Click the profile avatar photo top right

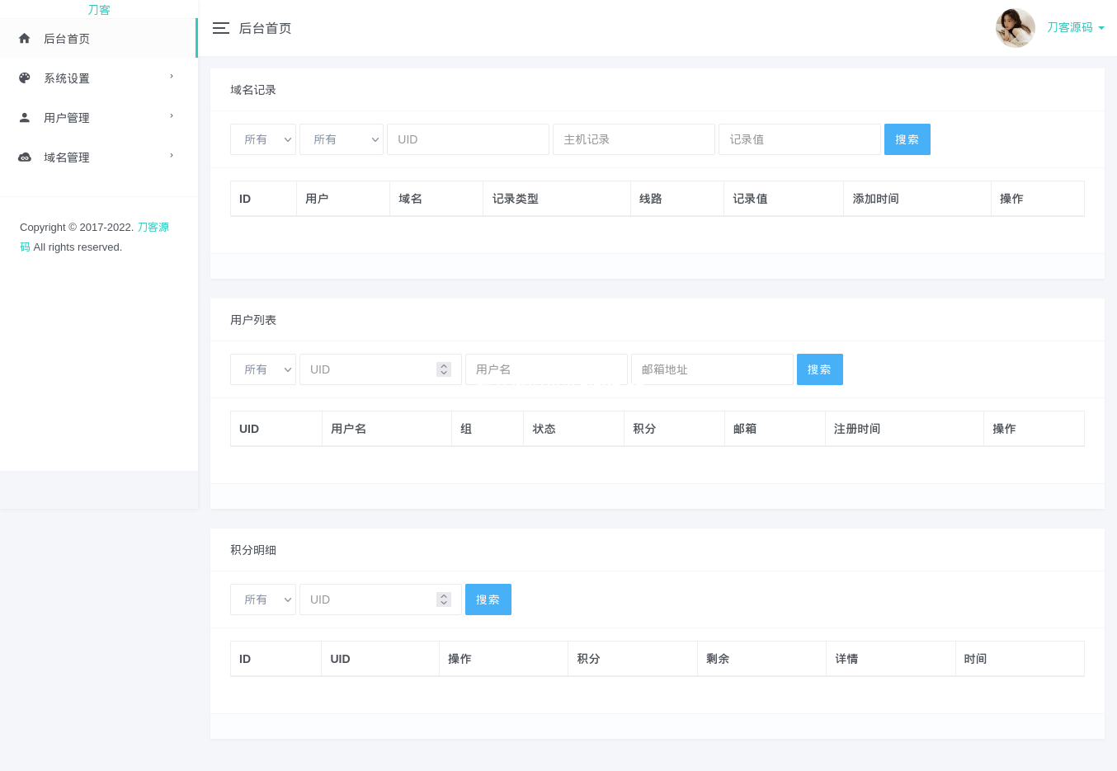1016,27
